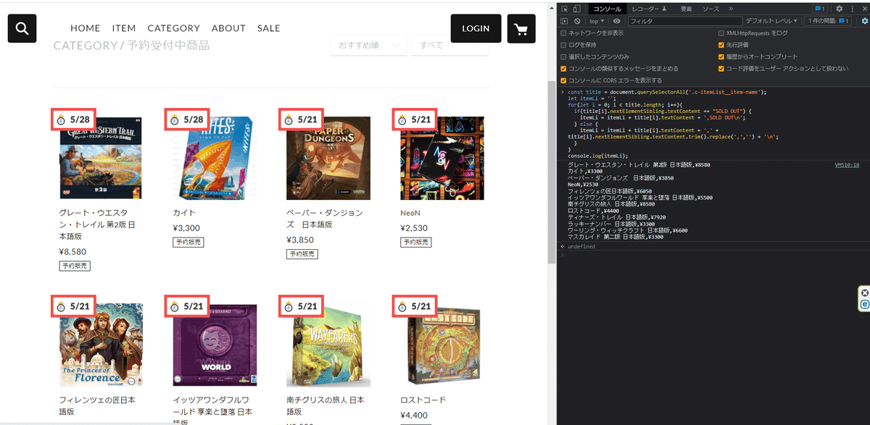
Task: Open the site search magnifier icon
Action: pyautogui.click(x=22, y=28)
